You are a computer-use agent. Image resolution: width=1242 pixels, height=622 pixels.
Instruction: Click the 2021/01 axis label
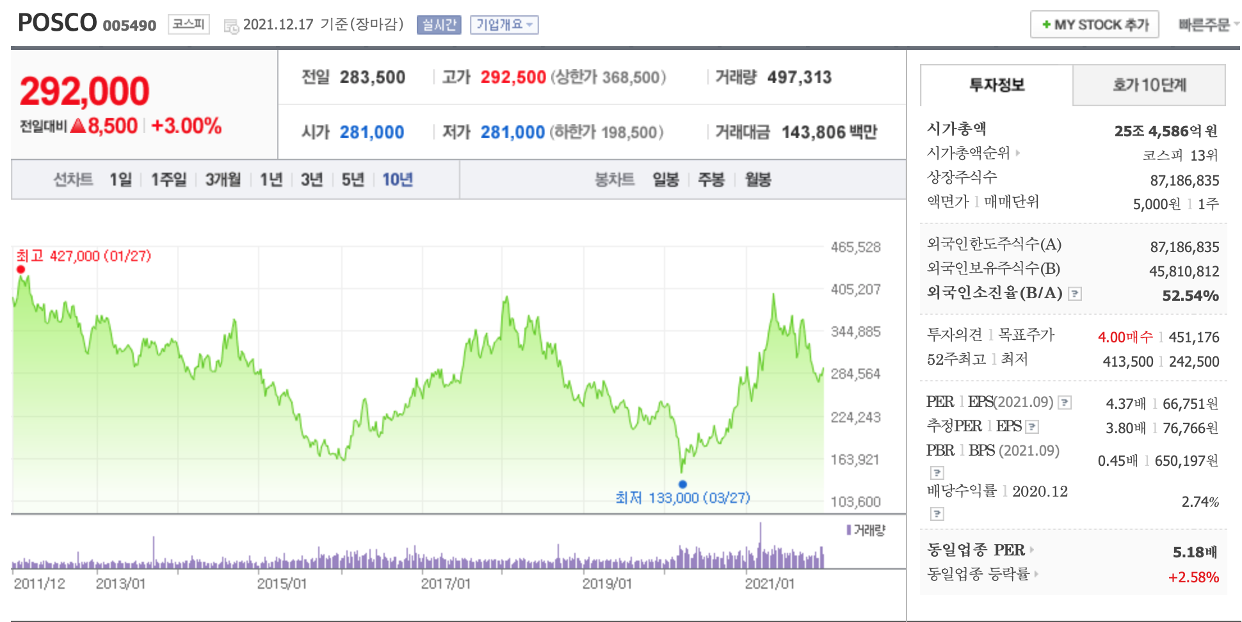[x=770, y=584]
